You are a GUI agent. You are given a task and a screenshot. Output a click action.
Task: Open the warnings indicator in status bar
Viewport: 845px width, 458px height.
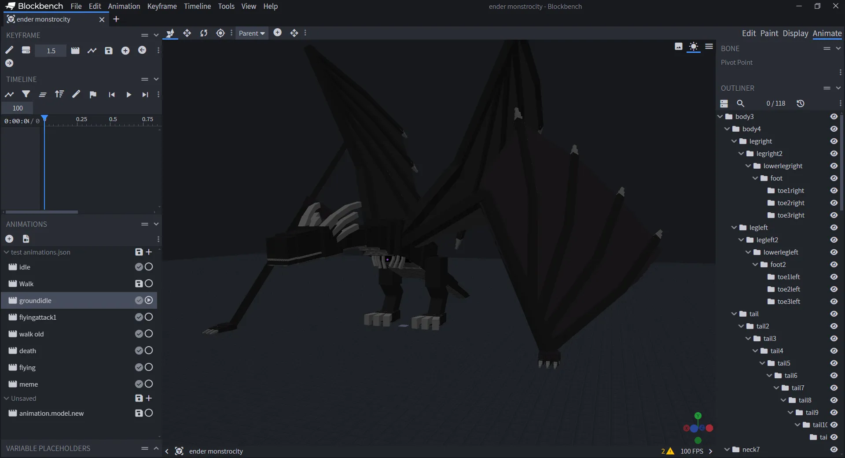(667, 451)
